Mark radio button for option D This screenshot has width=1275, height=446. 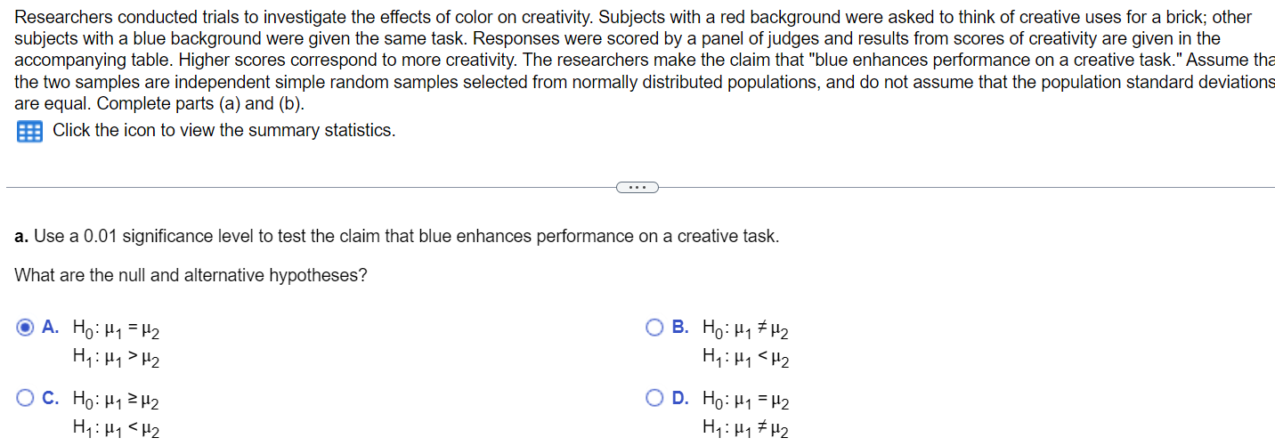tap(655, 399)
